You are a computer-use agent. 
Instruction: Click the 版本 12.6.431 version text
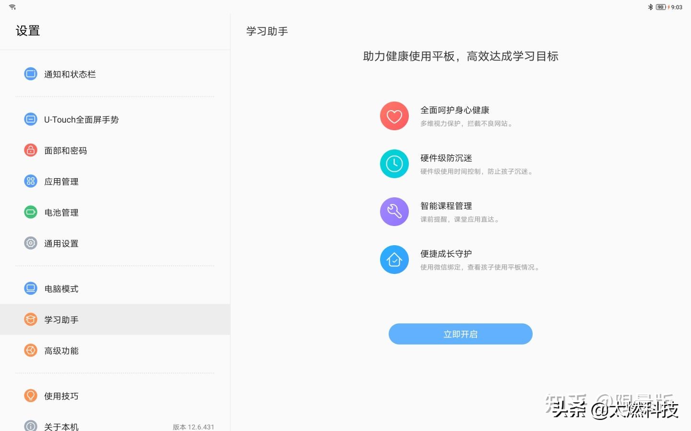[193, 427]
